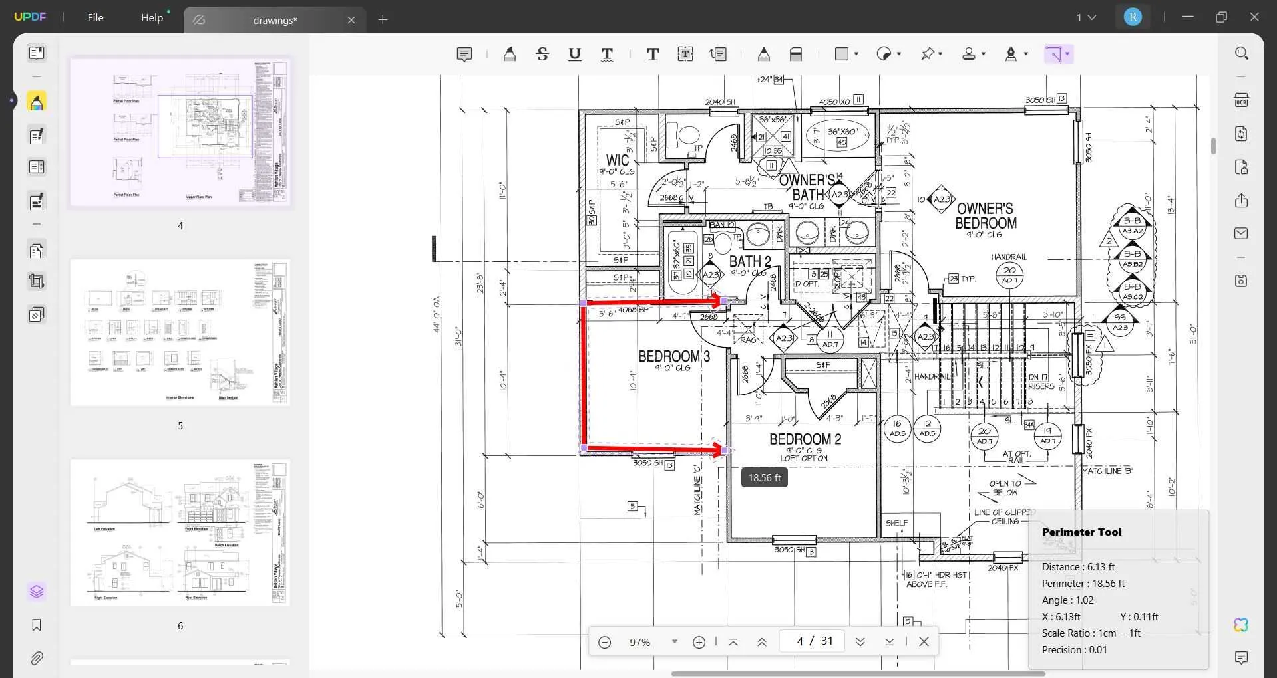1277x678 pixels.
Task: Jump to the first page
Action: [733, 642]
